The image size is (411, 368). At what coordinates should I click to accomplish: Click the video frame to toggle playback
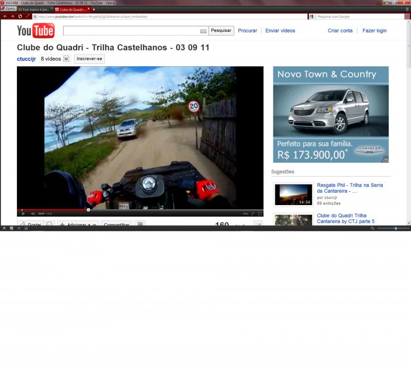140,138
